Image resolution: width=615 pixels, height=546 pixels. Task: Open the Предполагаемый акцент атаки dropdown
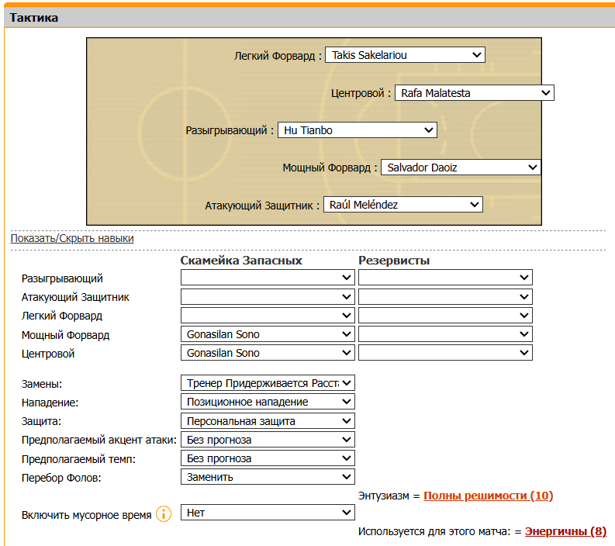(x=268, y=440)
